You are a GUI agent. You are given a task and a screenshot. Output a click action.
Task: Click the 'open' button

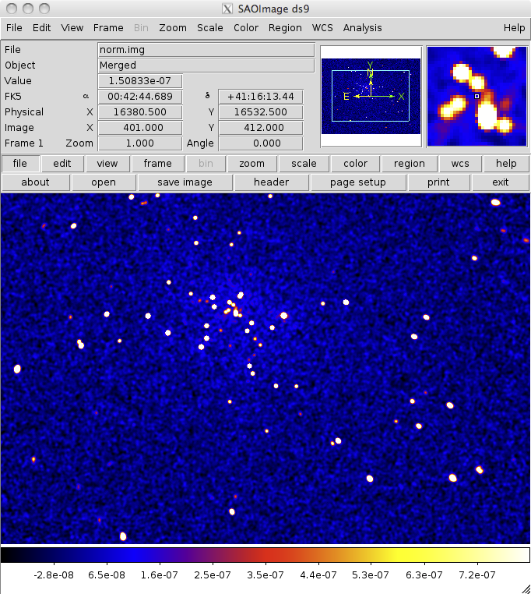pos(104,182)
